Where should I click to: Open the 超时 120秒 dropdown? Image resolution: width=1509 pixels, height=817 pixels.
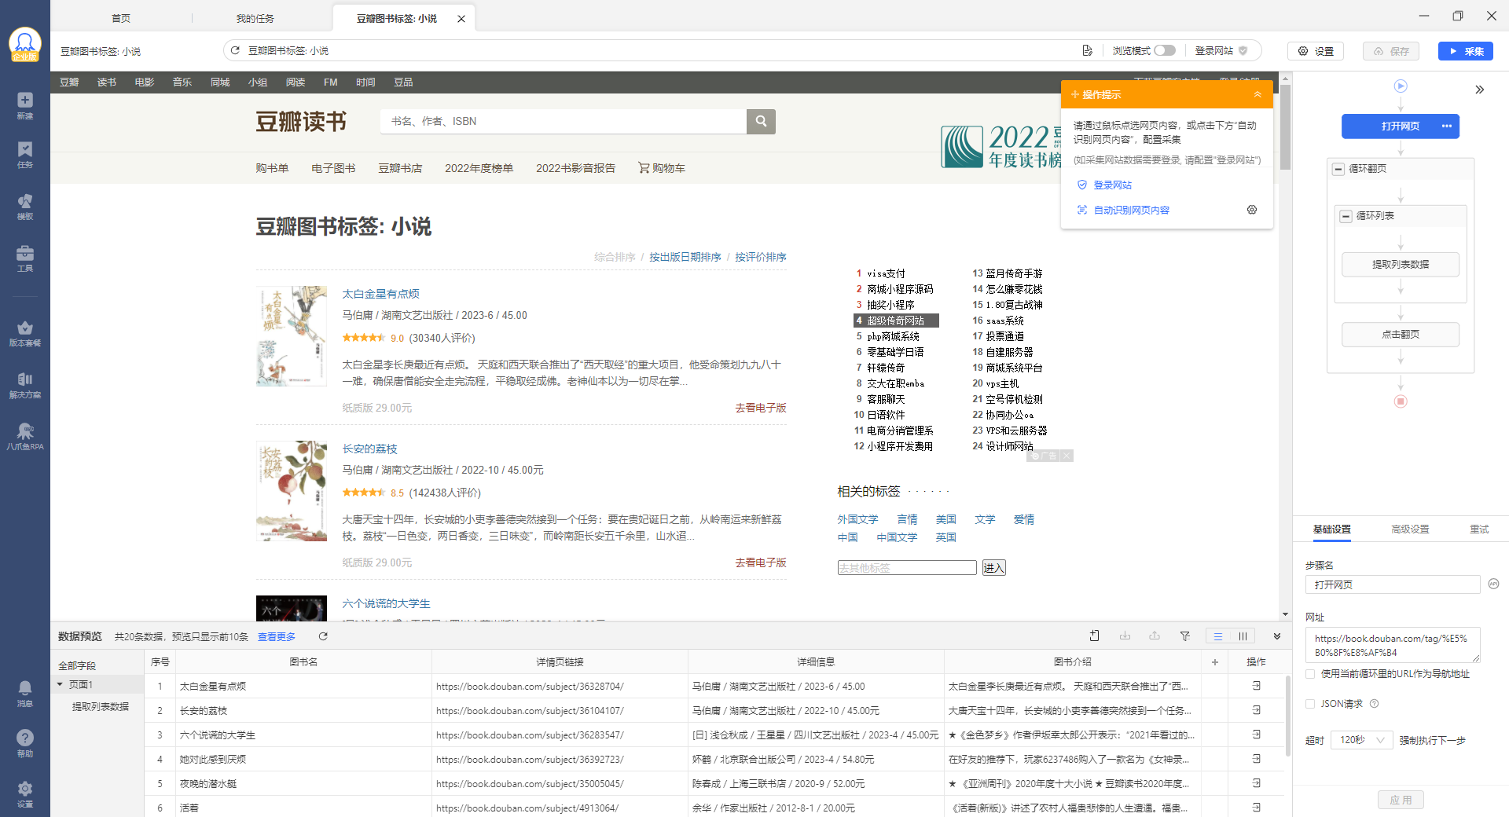(x=1361, y=740)
